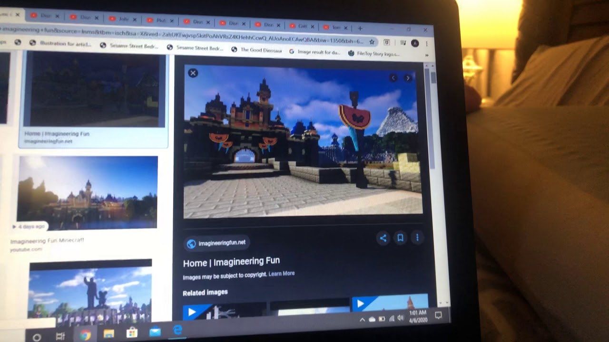Open the media controls toolbar icon

[403, 43]
